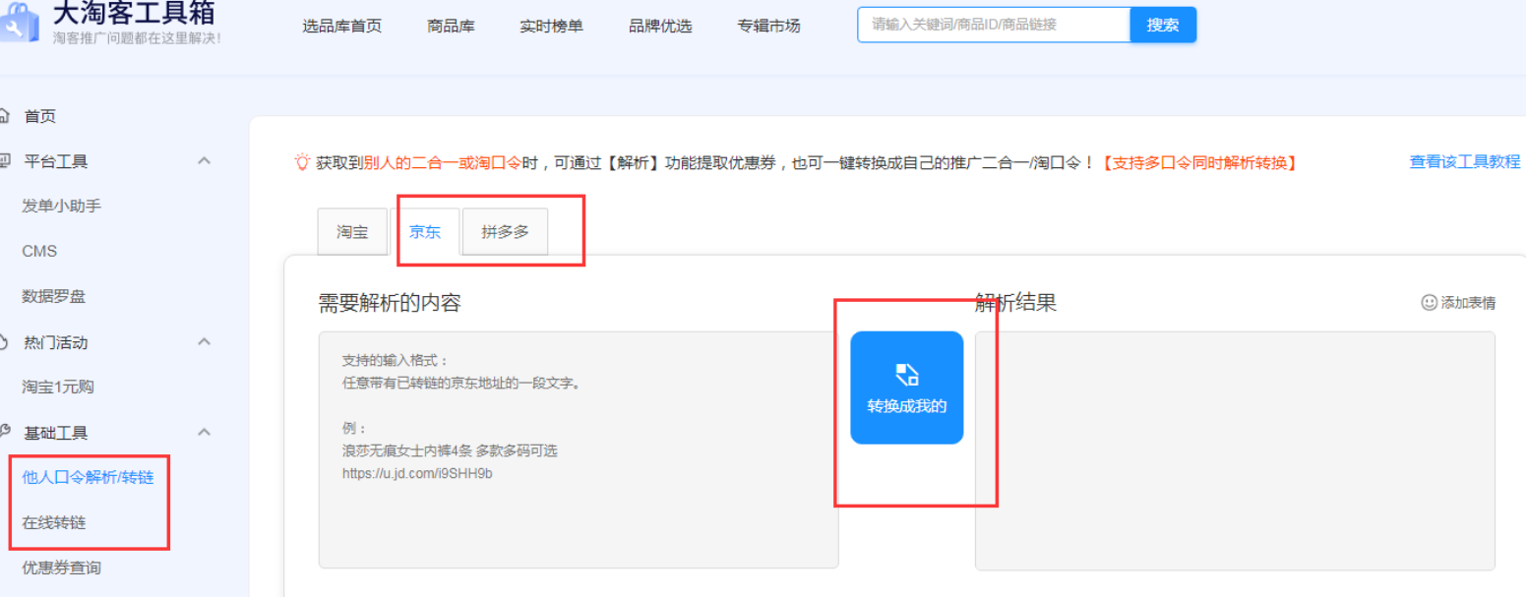Focus the keyword search input field
Screen dimensions: 1526x597
pos(993,26)
